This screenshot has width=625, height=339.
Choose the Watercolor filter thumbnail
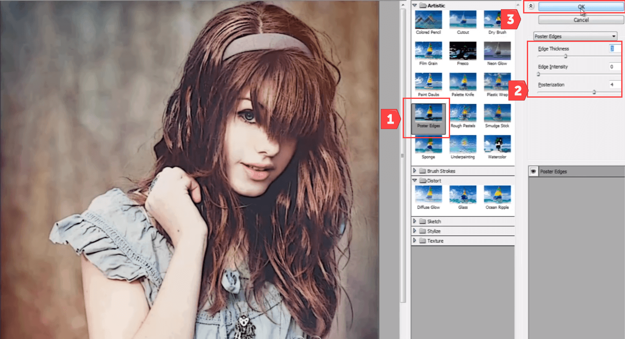tap(497, 145)
